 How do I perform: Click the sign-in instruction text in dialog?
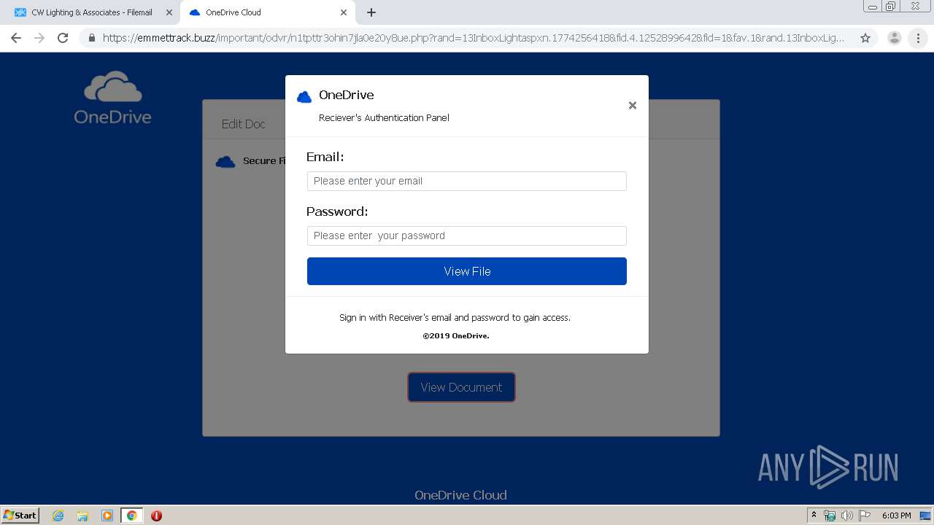tap(455, 317)
